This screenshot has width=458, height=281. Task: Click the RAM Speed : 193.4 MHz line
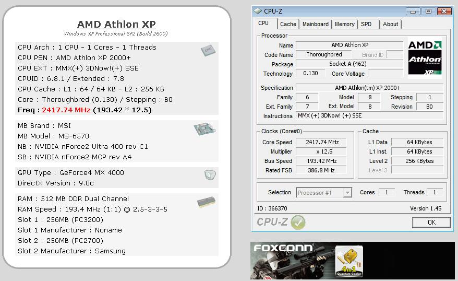[93, 209]
